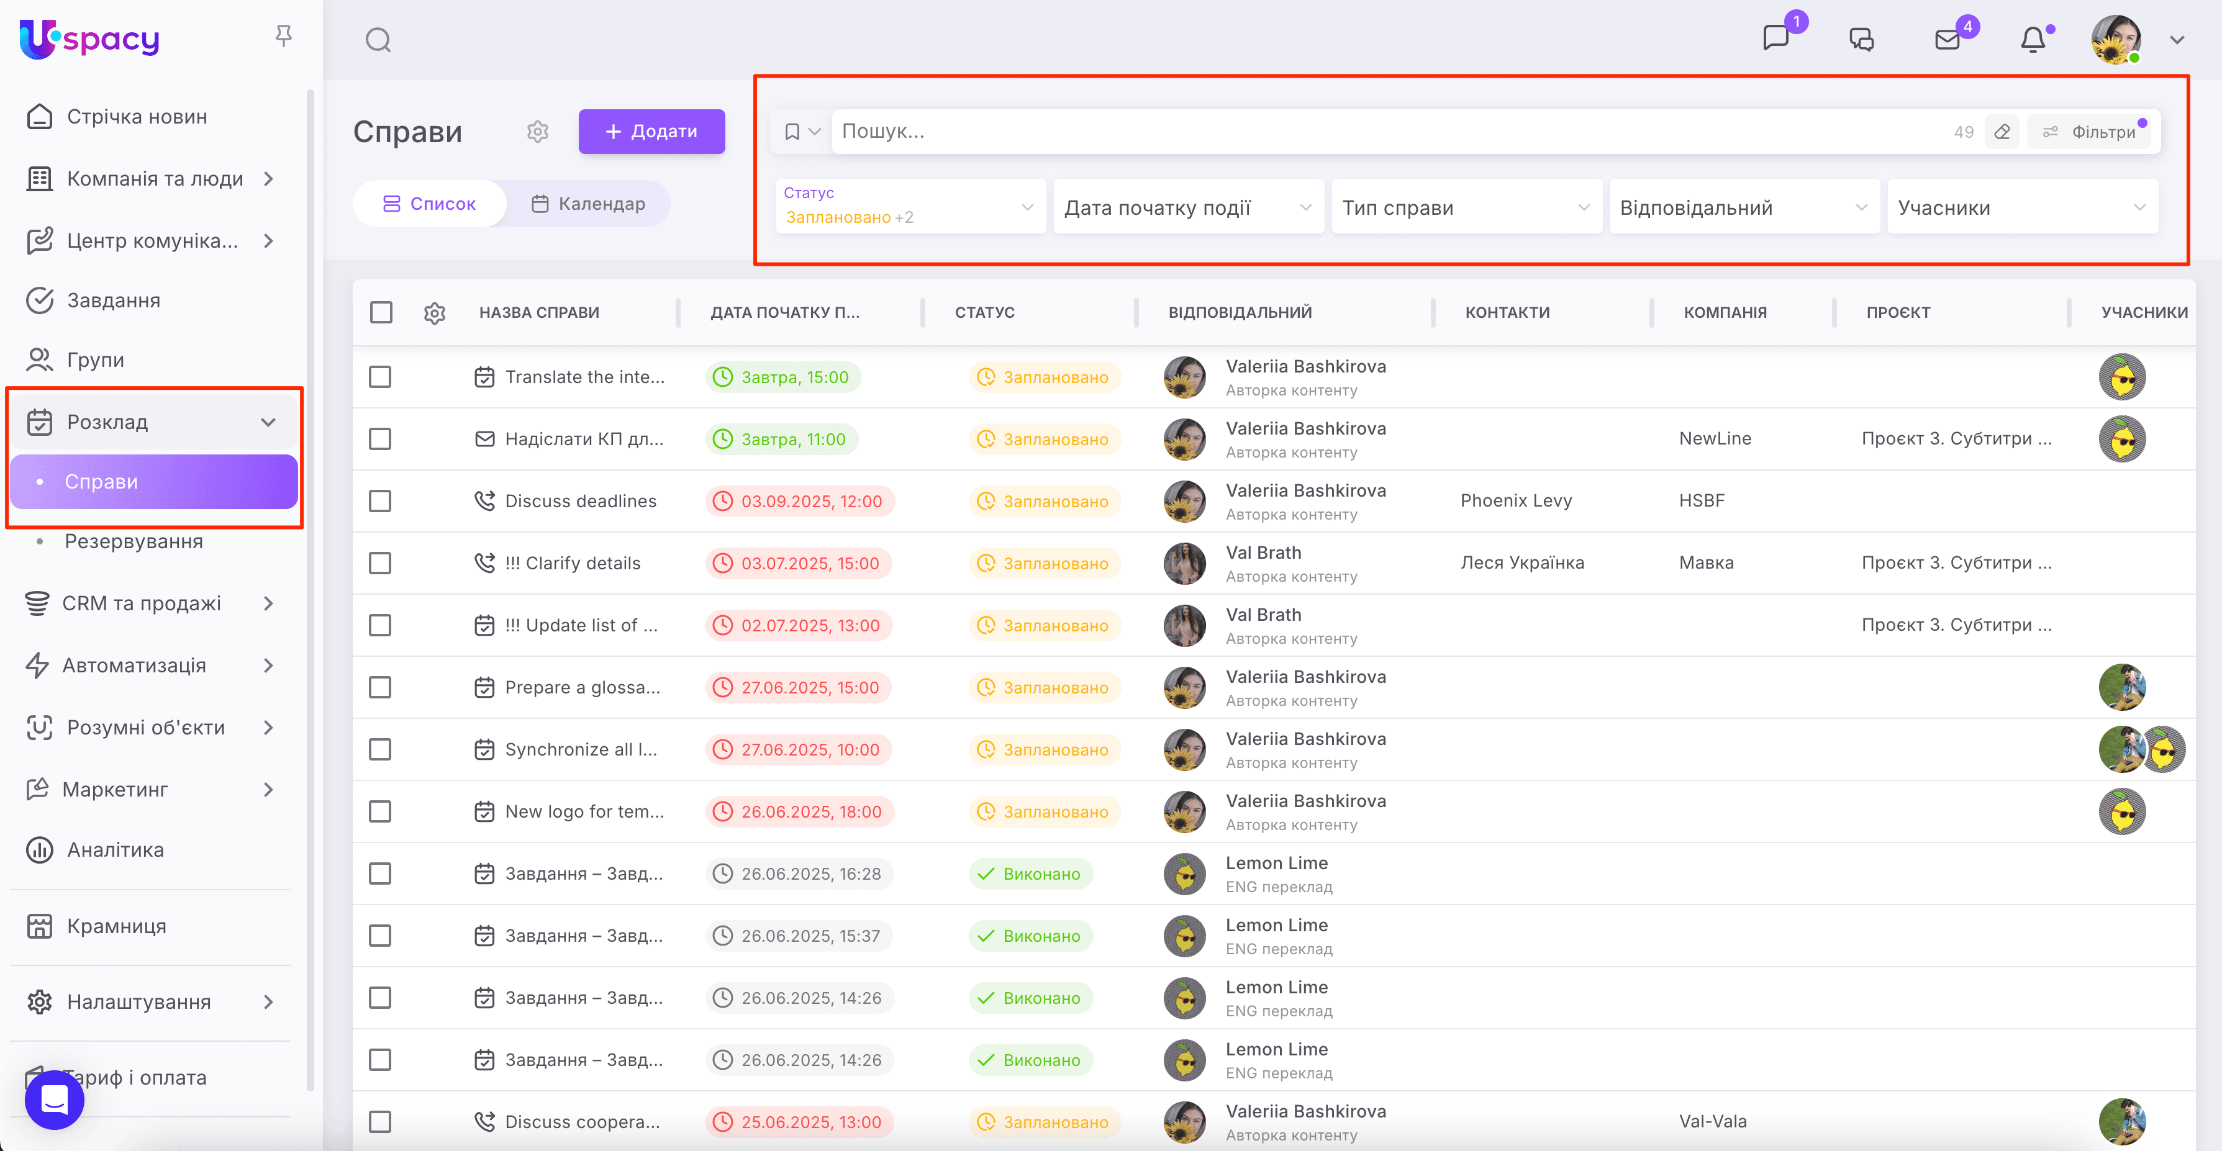Check the box for Translate the inte... row
The width and height of the screenshot is (2222, 1151).
pyautogui.click(x=379, y=377)
